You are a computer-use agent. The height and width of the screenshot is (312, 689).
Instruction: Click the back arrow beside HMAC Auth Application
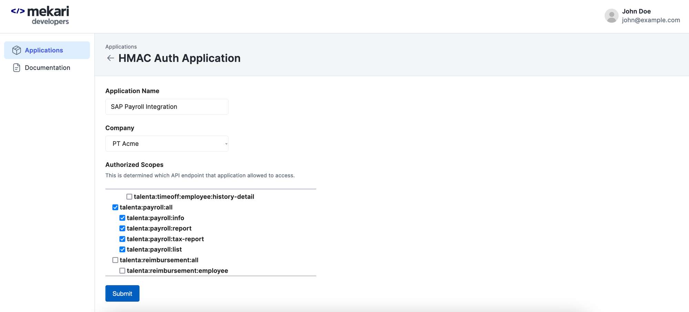pyautogui.click(x=111, y=58)
